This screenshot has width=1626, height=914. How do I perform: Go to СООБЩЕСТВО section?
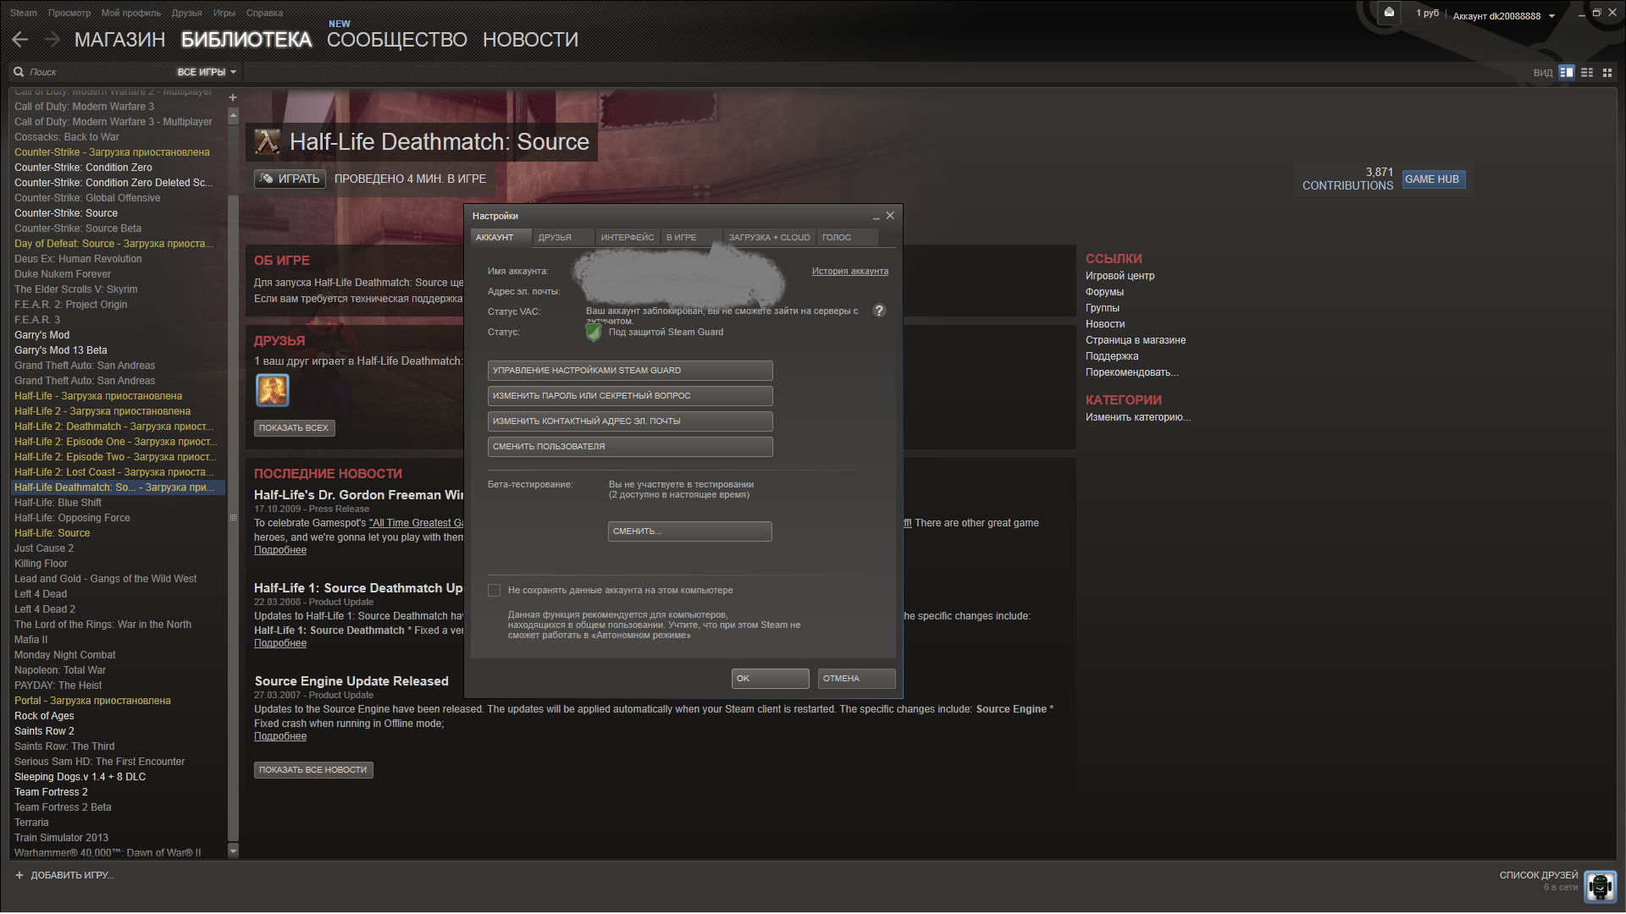397,40
